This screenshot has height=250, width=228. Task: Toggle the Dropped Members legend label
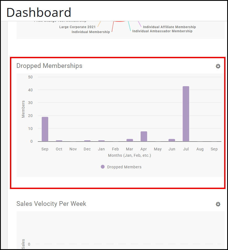click(x=124, y=167)
